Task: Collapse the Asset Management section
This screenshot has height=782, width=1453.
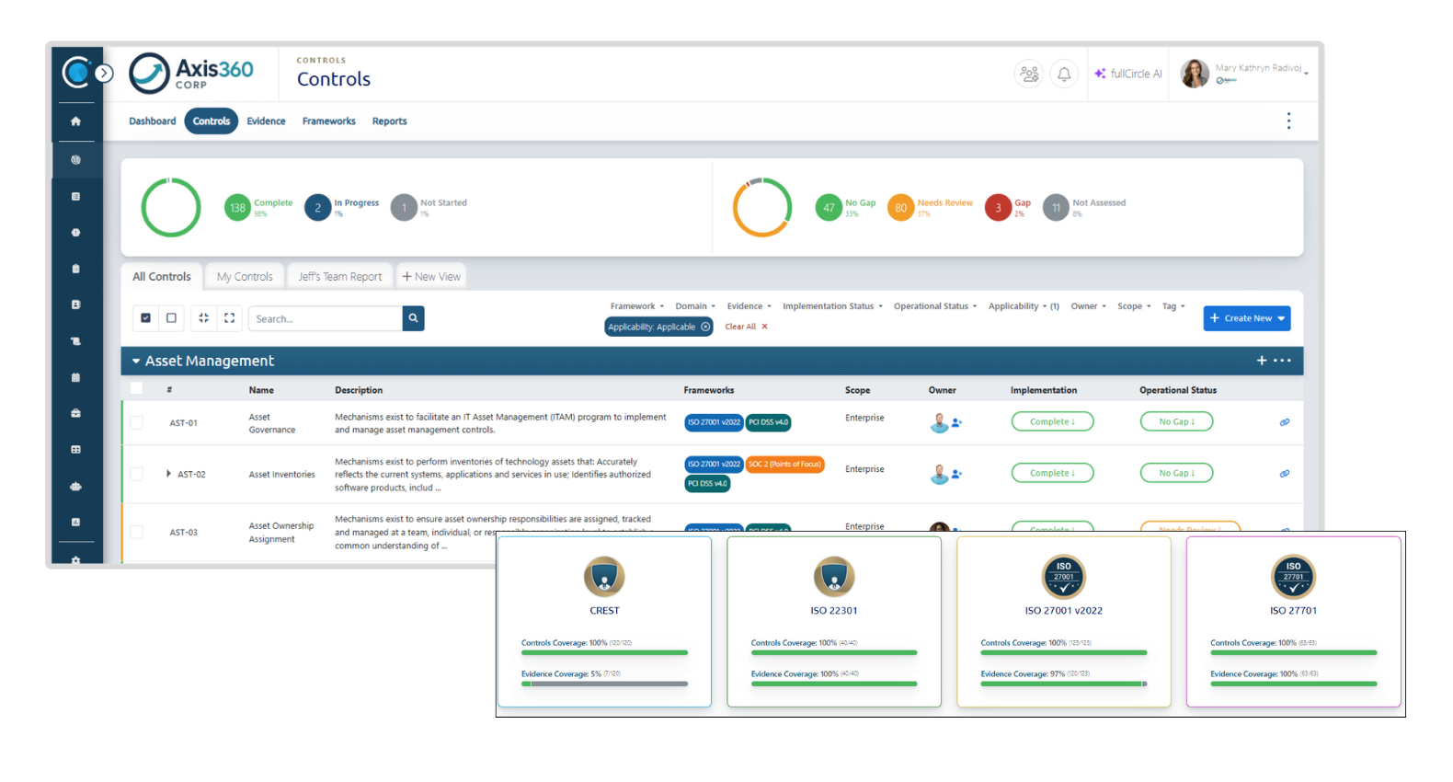Action: click(x=136, y=362)
